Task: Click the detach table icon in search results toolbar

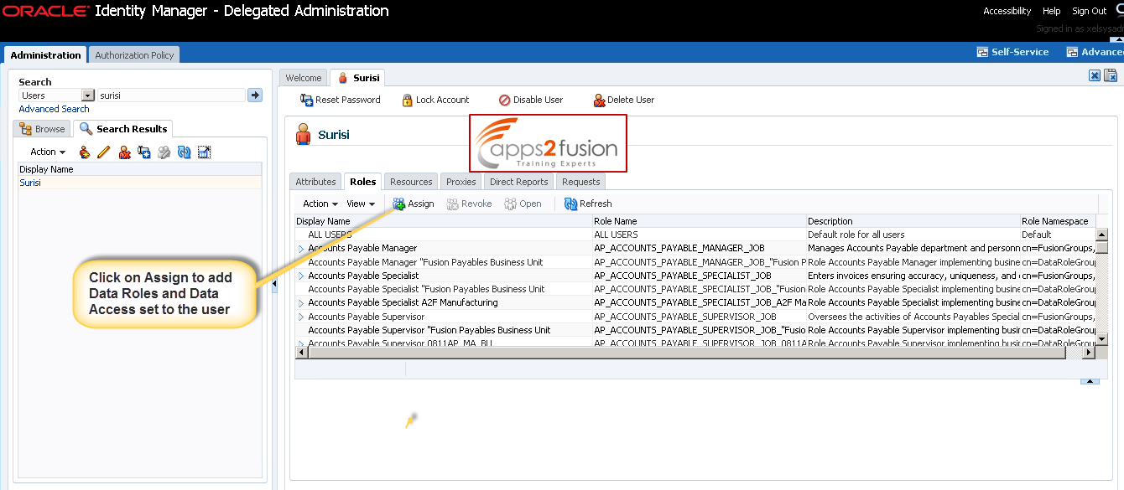Action: [x=204, y=152]
